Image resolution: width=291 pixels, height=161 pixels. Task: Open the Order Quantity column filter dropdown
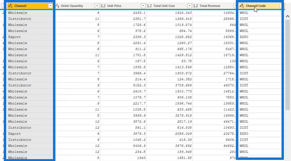coord(97,6)
